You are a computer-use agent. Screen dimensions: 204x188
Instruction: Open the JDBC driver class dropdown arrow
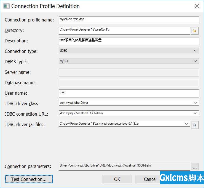click(195, 103)
